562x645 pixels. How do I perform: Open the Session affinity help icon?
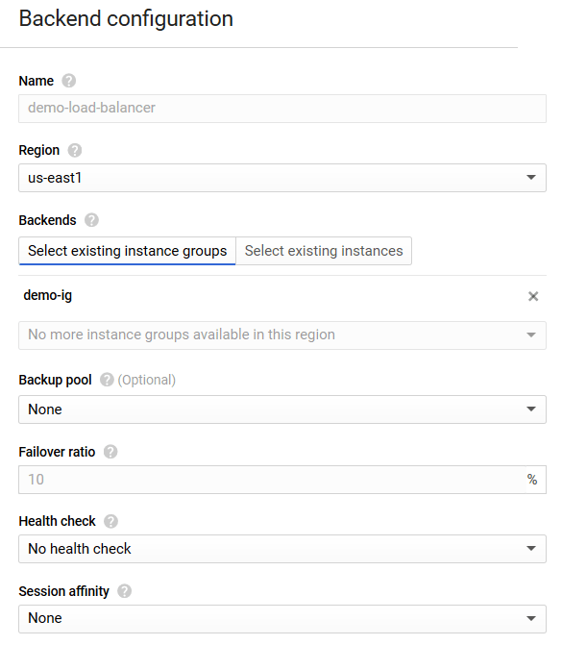click(124, 591)
